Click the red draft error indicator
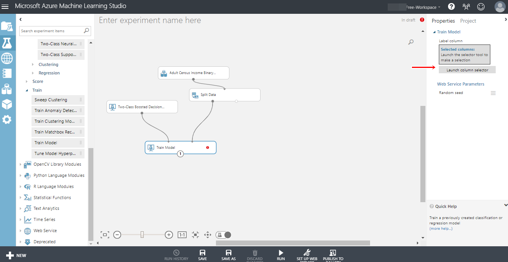Image resolution: width=508 pixels, height=262 pixels. point(422,20)
